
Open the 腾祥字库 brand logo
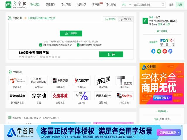click(x=125, y=80)
